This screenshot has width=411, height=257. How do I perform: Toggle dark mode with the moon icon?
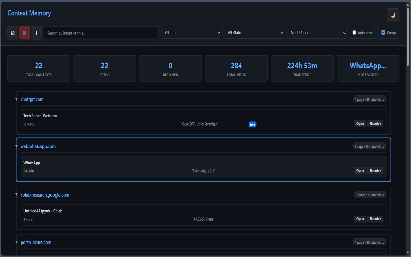point(393,15)
